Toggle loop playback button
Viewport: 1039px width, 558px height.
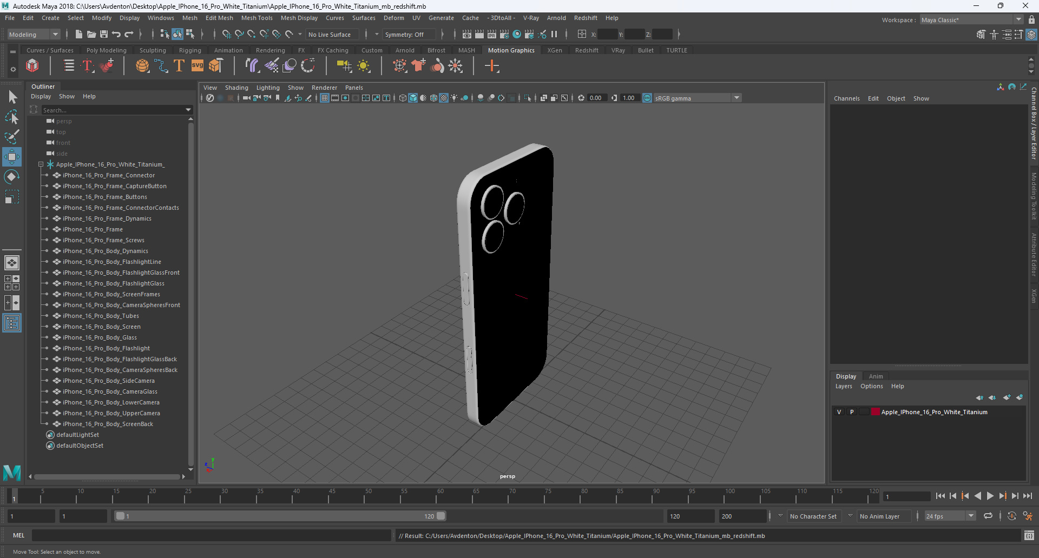pos(988,516)
